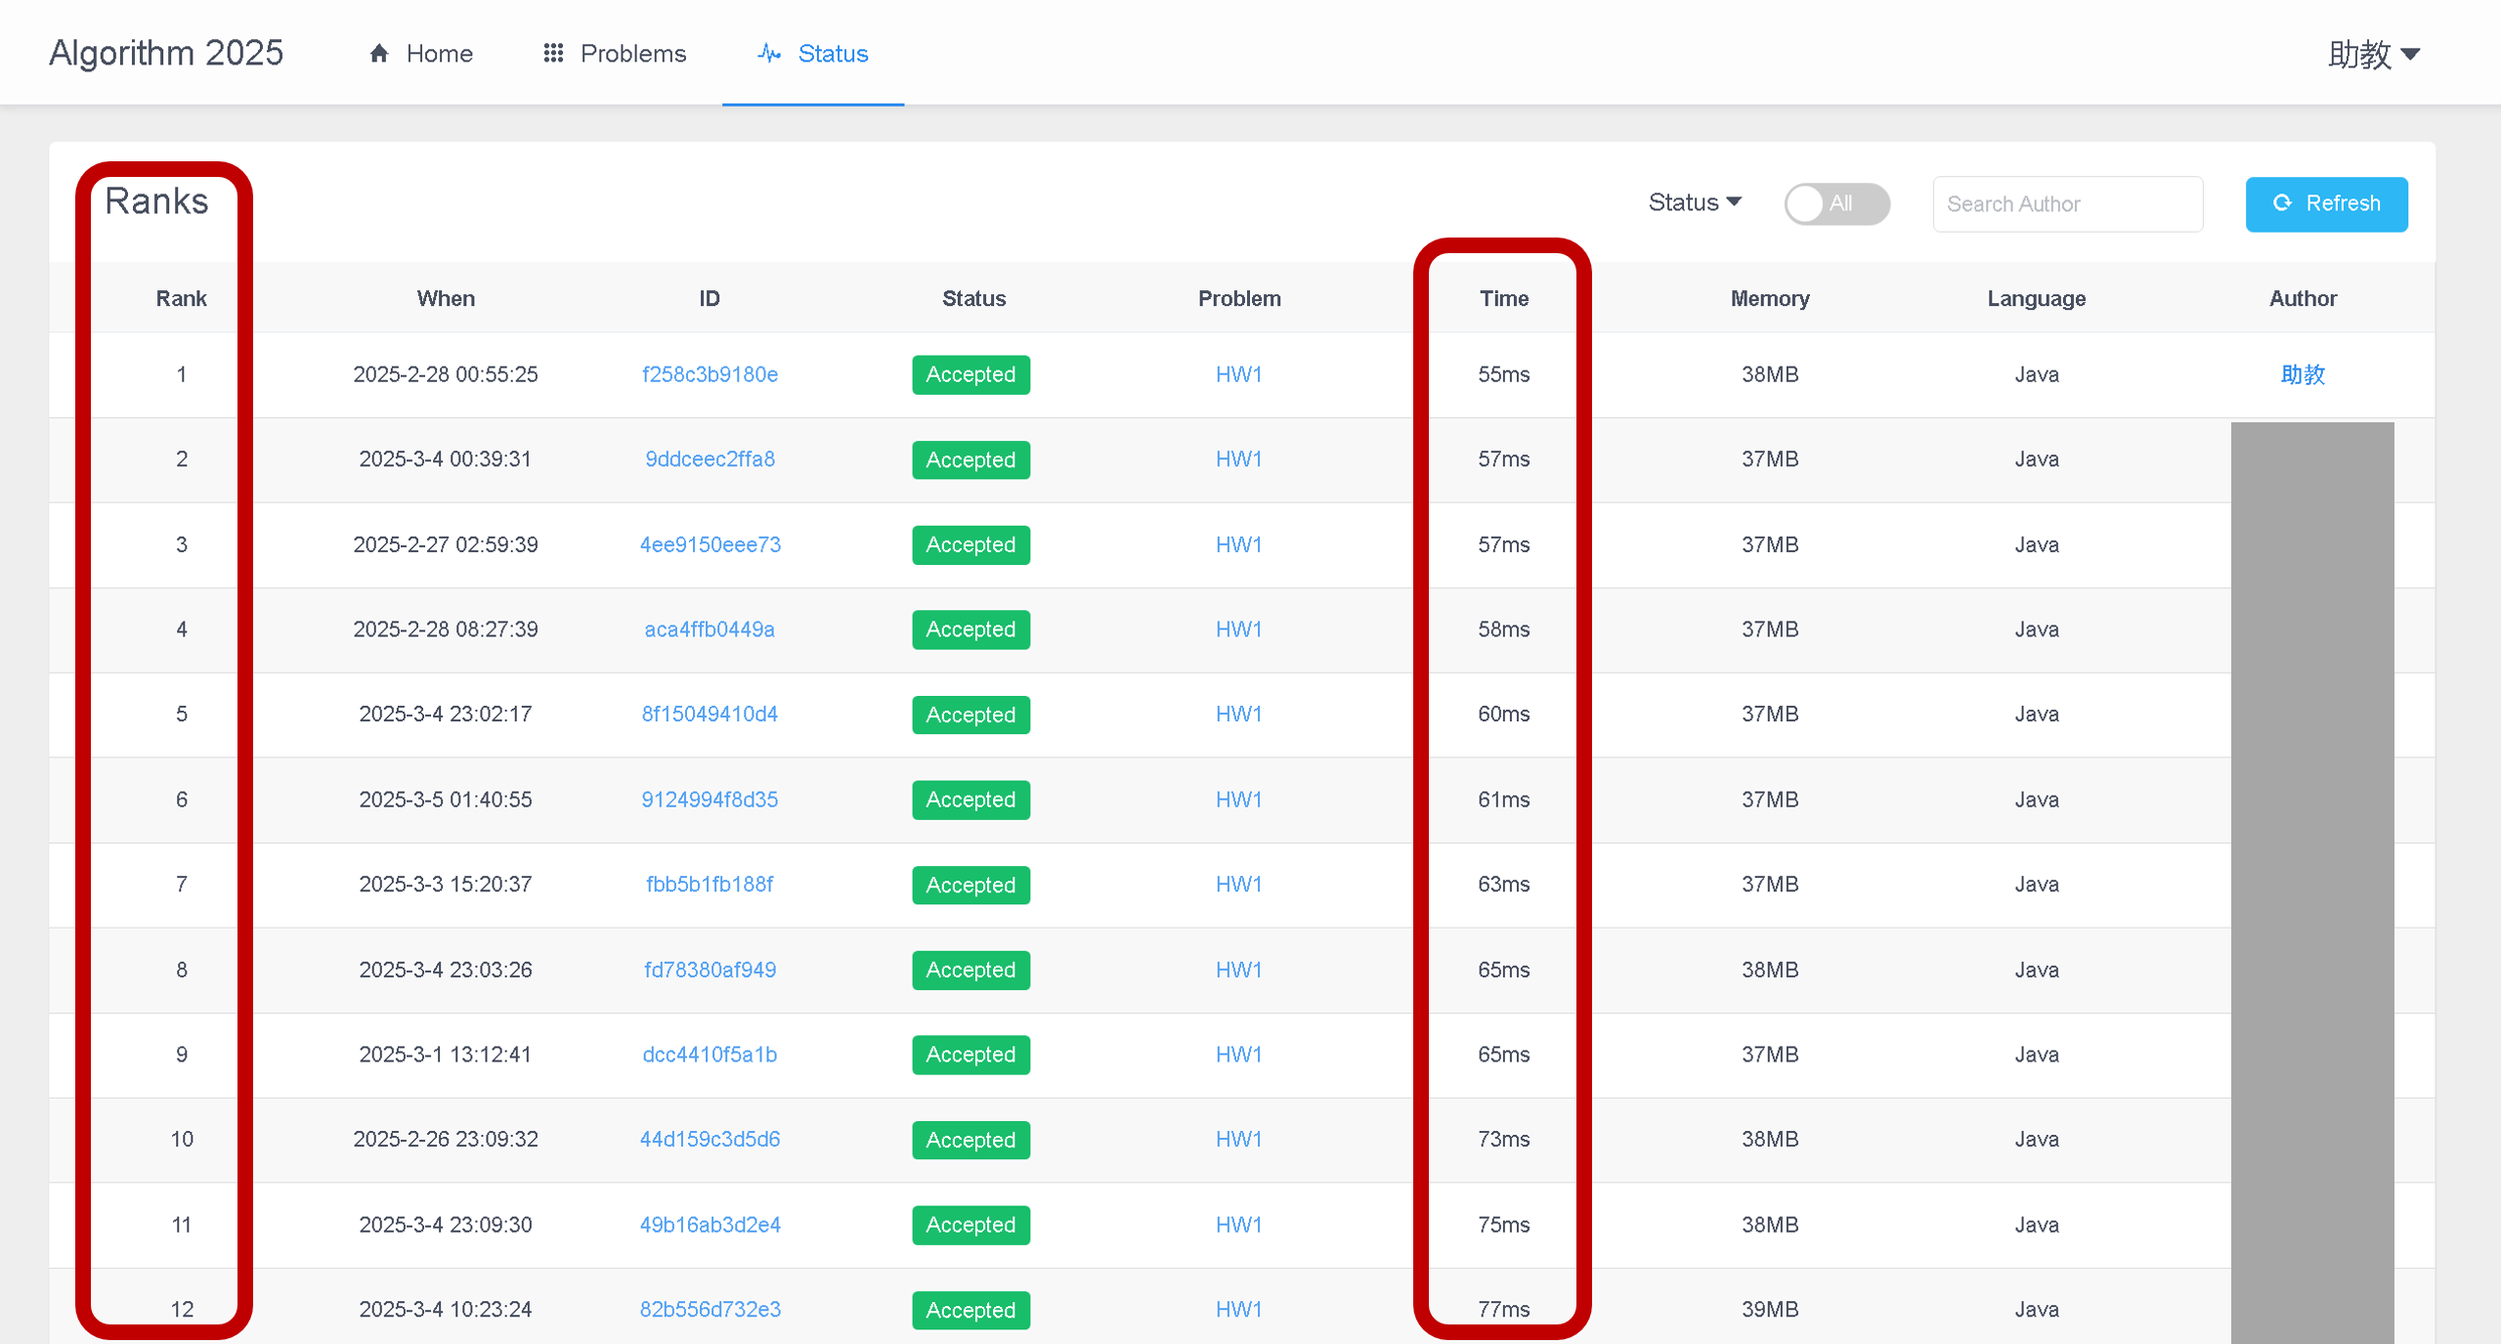Click author link 助教 in first row
Viewport: 2501px width, 1344px height.
coord(2302,374)
